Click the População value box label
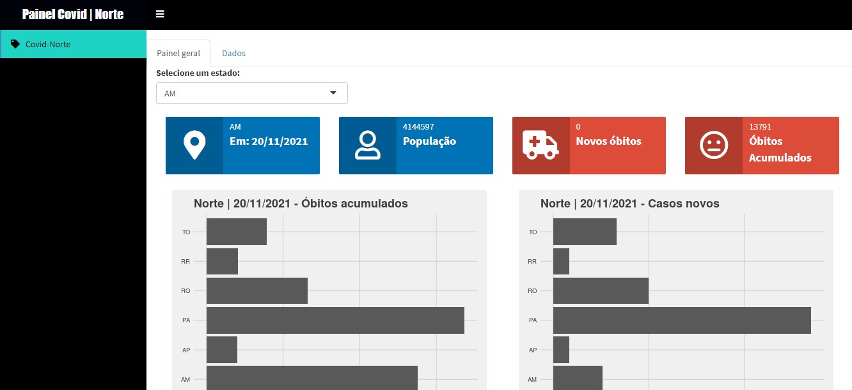Viewport: 852px width, 390px height. (429, 142)
